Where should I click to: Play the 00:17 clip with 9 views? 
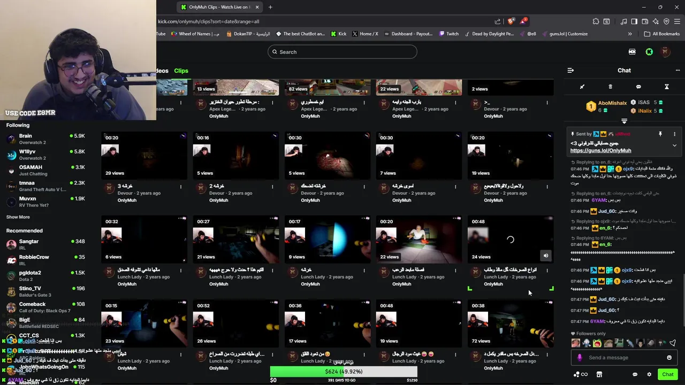327,239
